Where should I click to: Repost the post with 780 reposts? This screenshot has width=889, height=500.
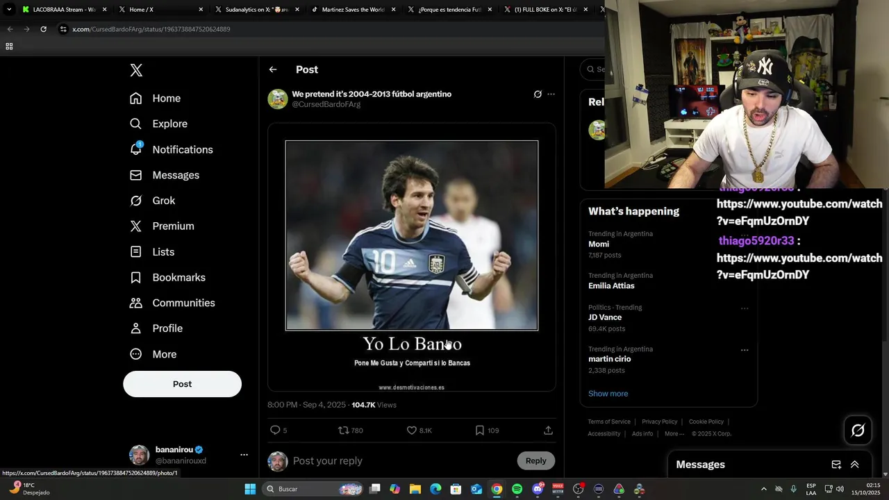[343, 431]
